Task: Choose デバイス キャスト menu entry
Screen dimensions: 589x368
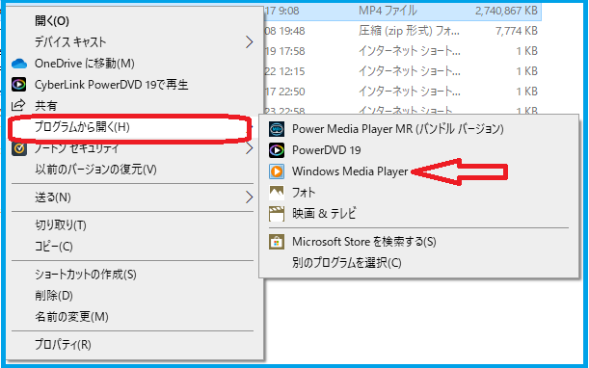Action: click(x=70, y=42)
